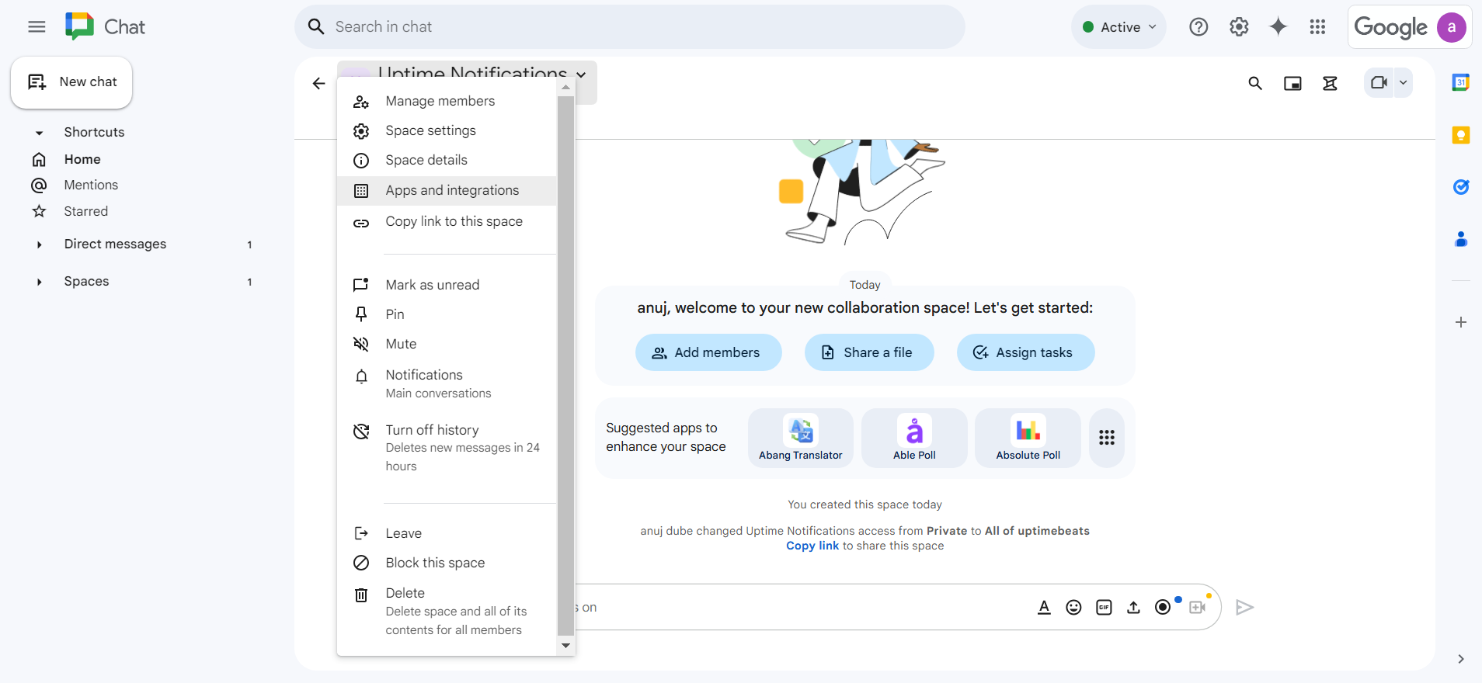The height and width of the screenshot is (683, 1482).
Task: Click Add members button
Action: click(708, 352)
